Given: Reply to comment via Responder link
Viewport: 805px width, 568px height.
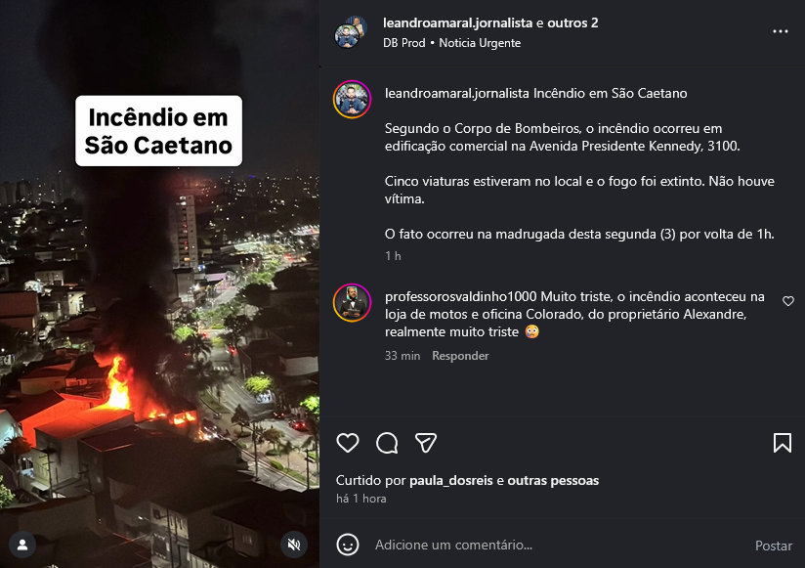Looking at the screenshot, I should (x=460, y=356).
